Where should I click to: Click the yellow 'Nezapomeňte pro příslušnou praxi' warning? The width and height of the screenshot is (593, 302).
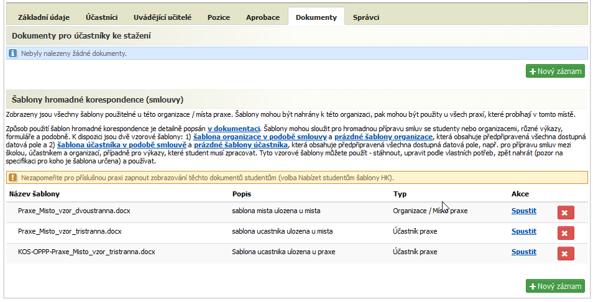pyautogui.click(x=297, y=178)
